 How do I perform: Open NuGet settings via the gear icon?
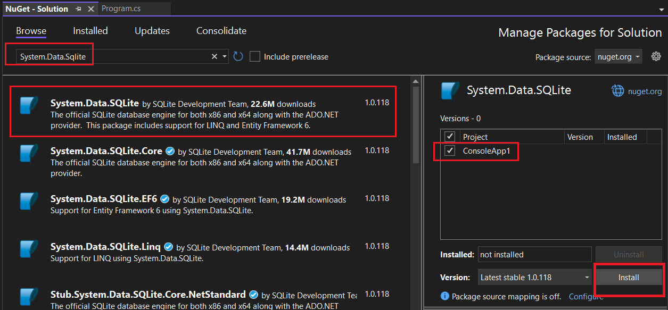coord(656,56)
